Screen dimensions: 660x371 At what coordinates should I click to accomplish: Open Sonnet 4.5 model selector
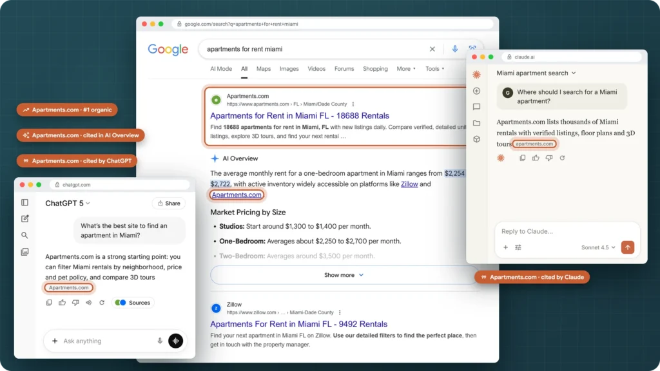pos(598,247)
